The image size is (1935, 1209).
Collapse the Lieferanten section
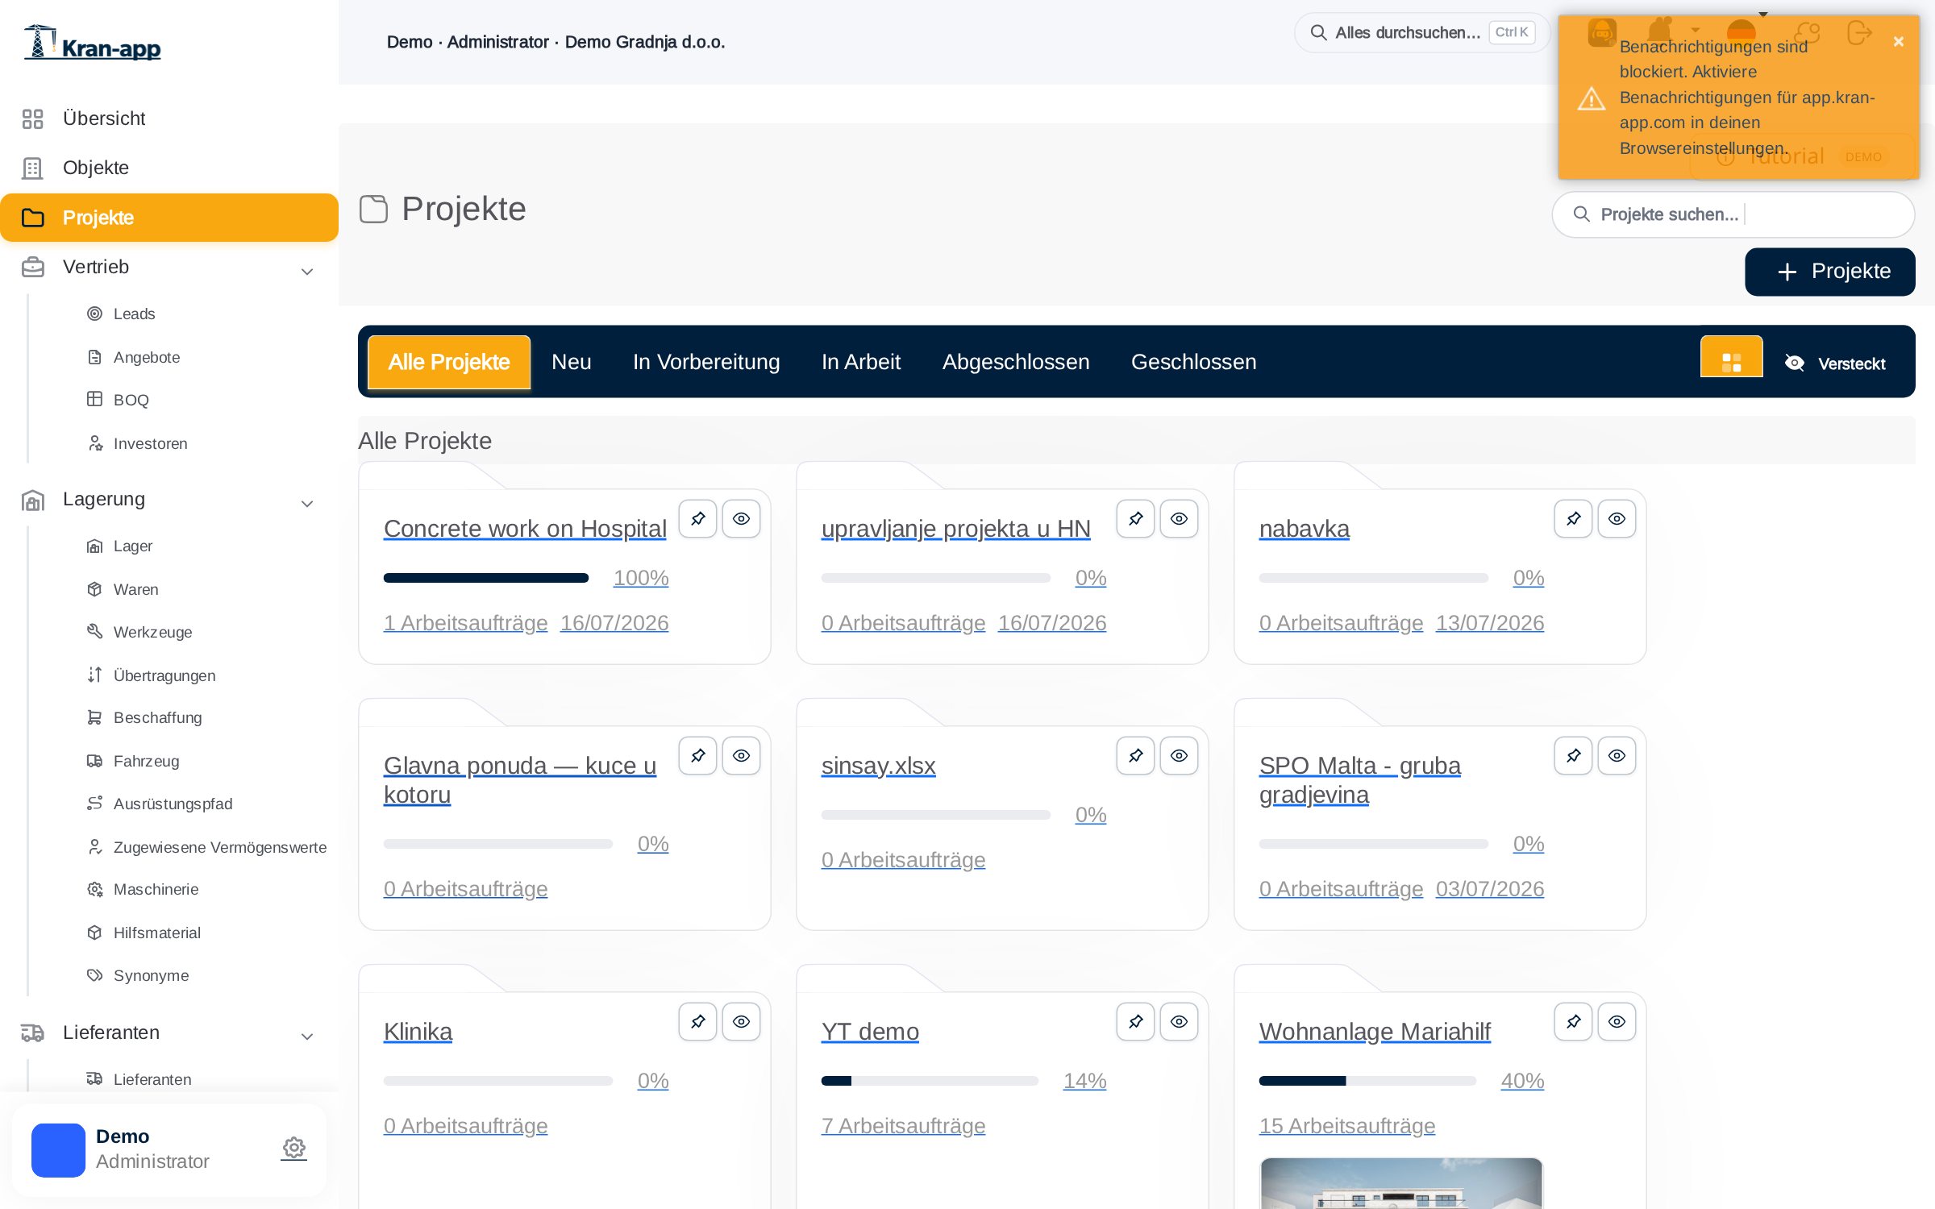pyautogui.click(x=307, y=1036)
